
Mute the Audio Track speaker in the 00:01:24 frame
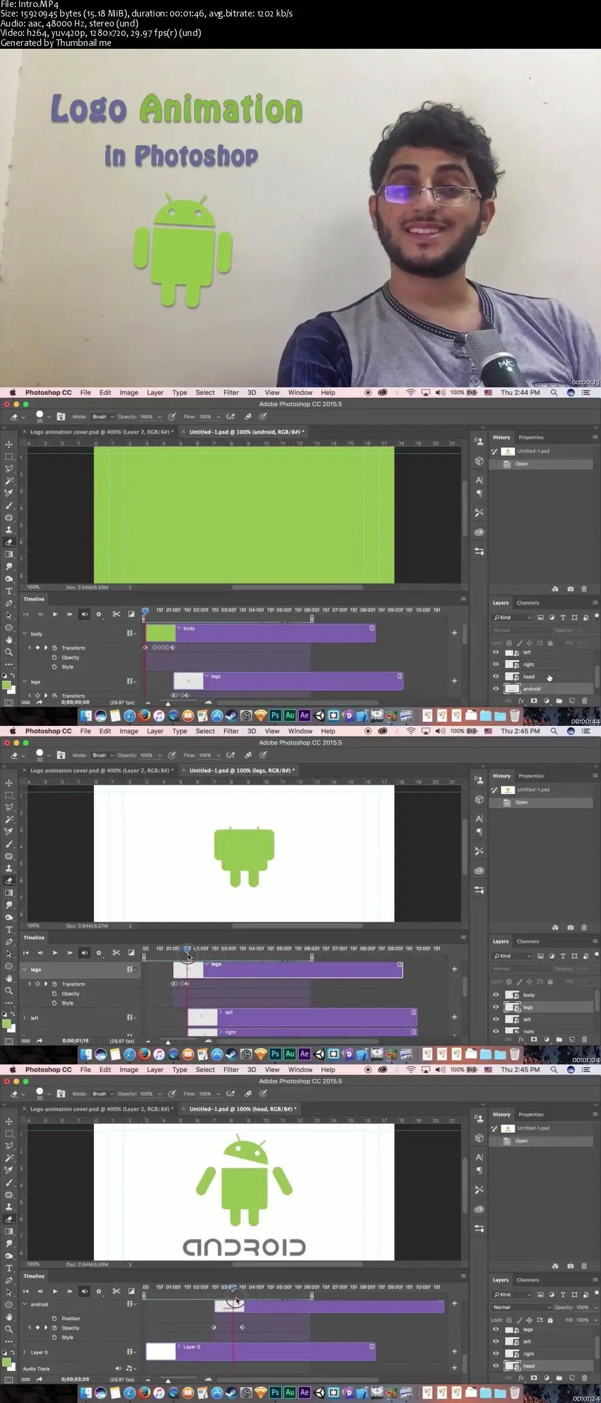click(x=119, y=1368)
